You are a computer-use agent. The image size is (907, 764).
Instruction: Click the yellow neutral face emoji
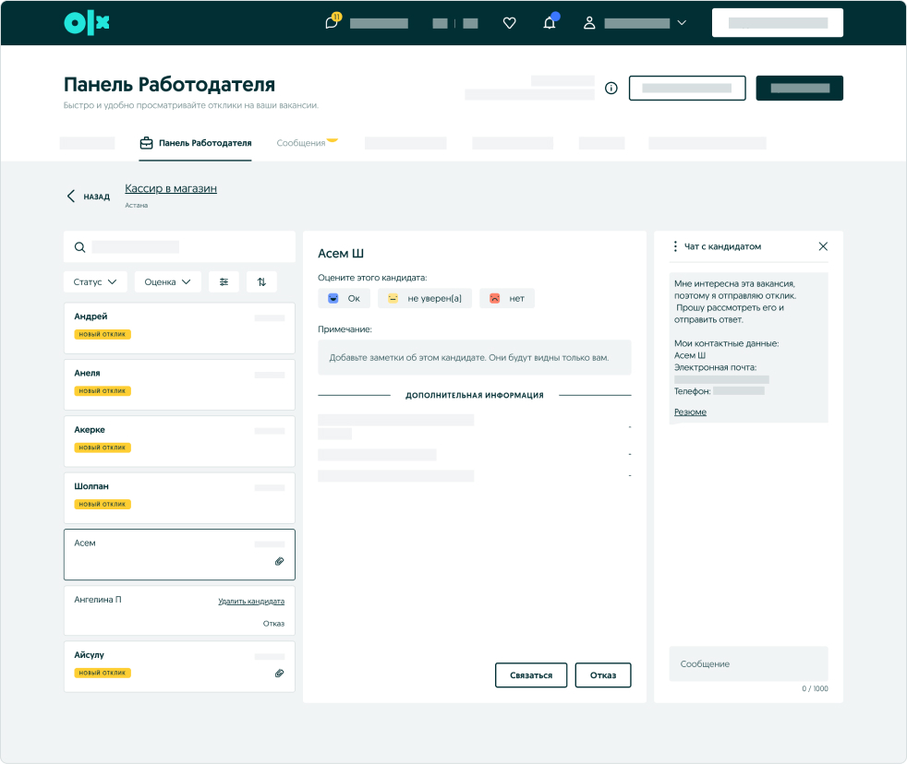393,298
